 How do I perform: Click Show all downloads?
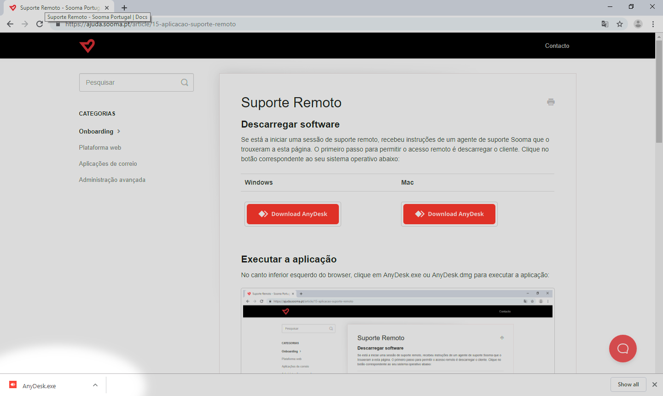pyautogui.click(x=628, y=384)
